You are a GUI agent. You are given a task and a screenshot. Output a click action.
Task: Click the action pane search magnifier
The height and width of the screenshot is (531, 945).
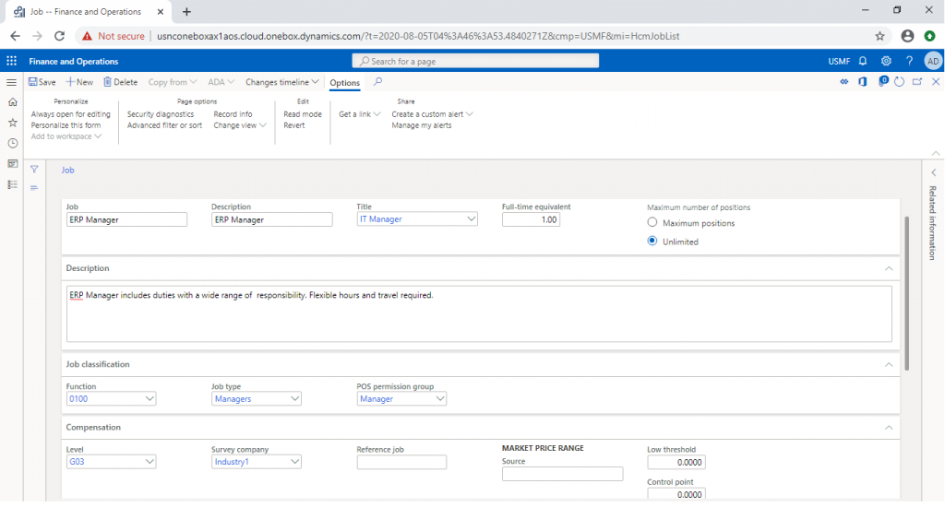point(377,82)
